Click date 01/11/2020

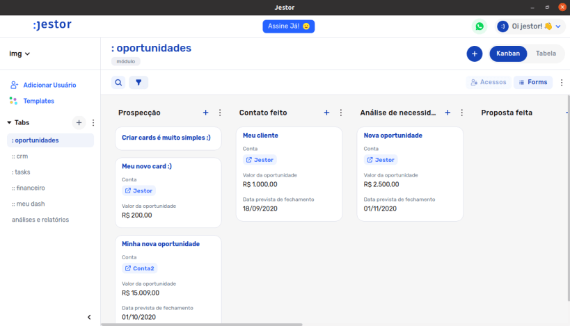point(380,209)
